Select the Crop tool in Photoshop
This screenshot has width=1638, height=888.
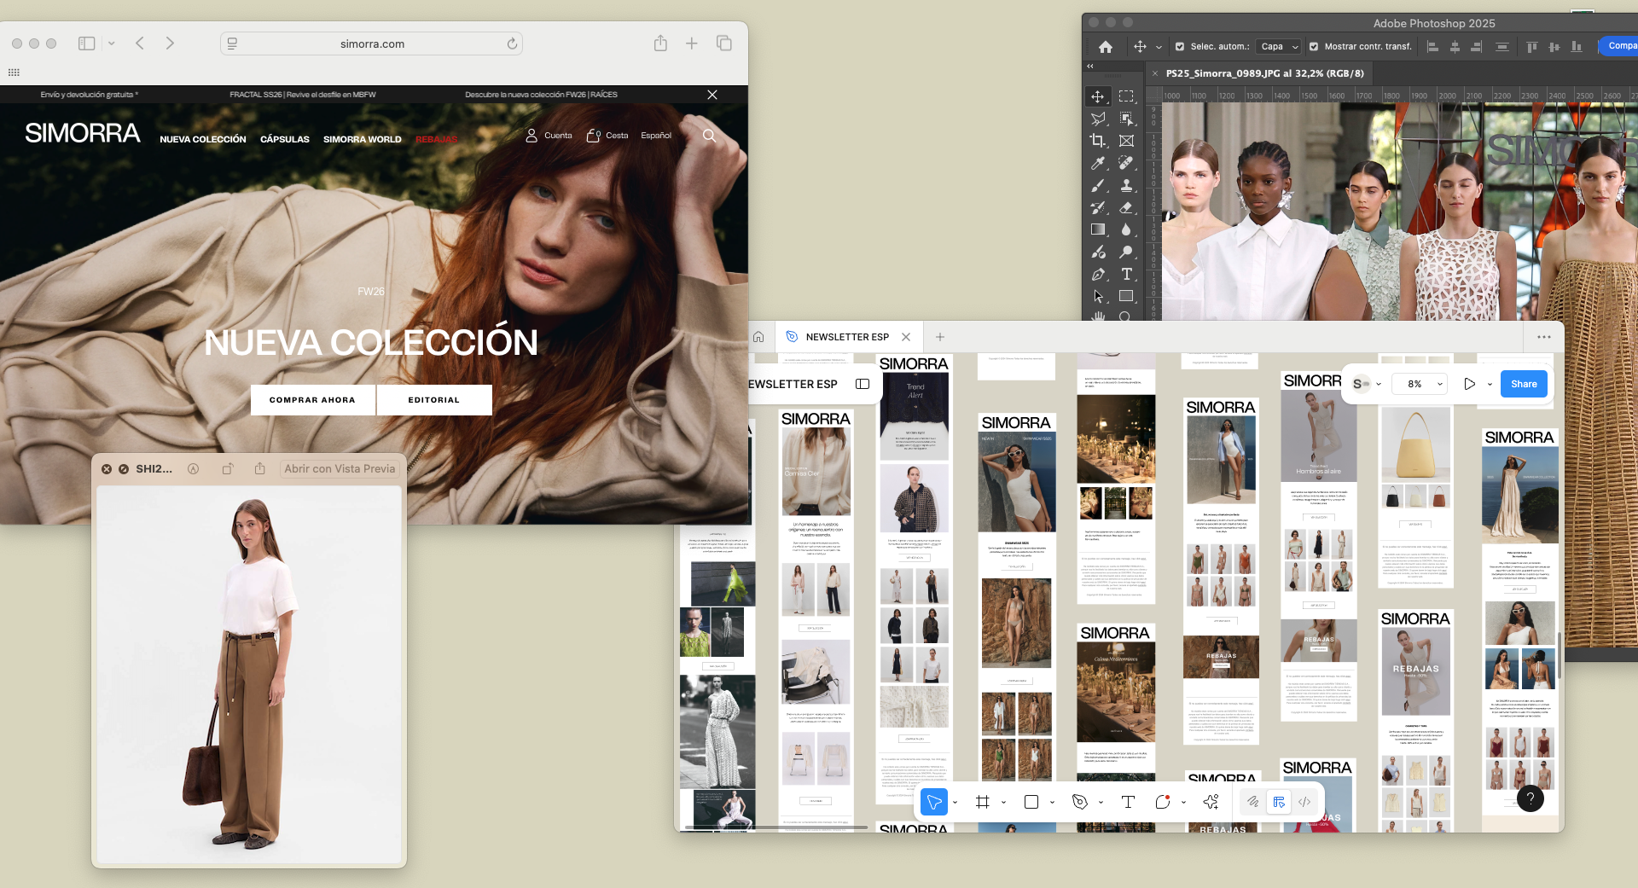[1098, 141]
